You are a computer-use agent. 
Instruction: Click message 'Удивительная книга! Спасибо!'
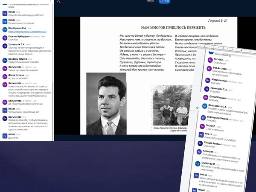(x=24, y=62)
